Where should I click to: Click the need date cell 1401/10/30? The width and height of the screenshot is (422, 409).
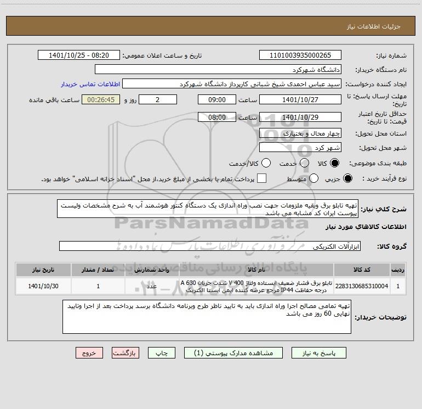pyautogui.click(x=43, y=287)
